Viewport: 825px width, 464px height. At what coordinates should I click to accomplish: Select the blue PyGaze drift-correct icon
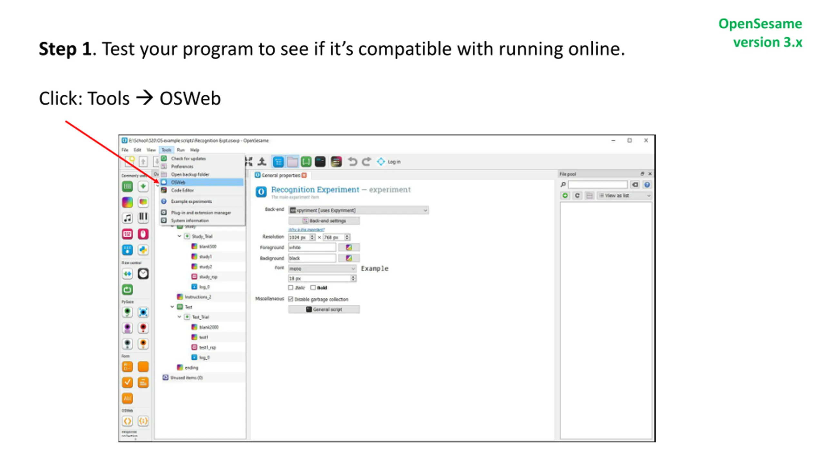[x=143, y=312]
